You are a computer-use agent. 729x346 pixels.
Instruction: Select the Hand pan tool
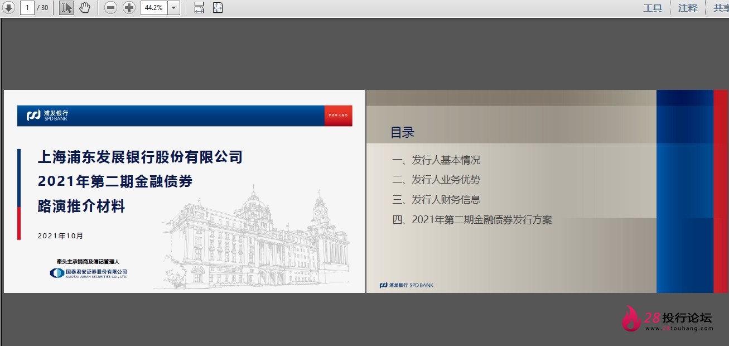pos(84,7)
